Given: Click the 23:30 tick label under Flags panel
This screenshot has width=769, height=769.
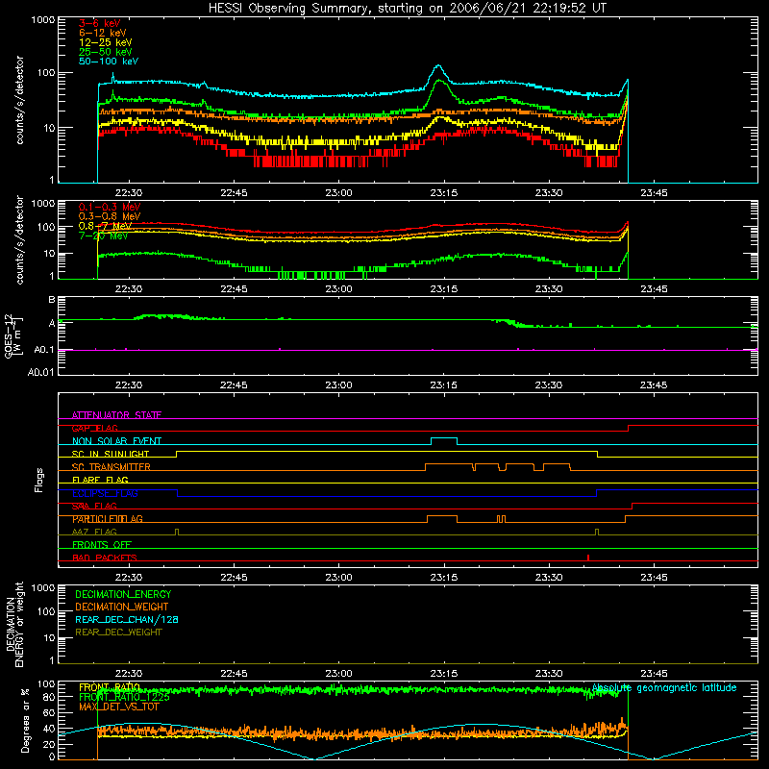Looking at the screenshot, I should (549, 578).
